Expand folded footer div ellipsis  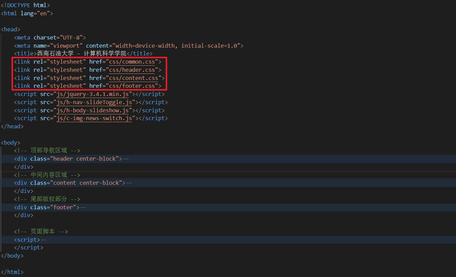83,207
